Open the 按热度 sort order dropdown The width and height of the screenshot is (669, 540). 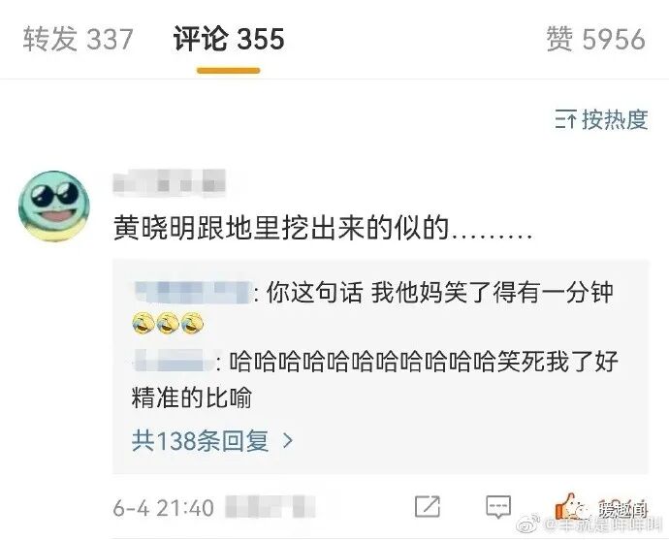point(601,119)
